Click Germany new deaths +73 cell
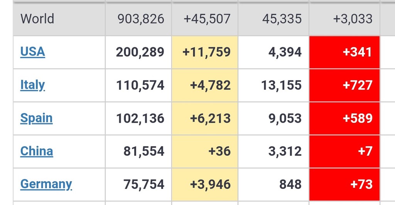The width and height of the screenshot is (395, 205). (x=361, y=184)
